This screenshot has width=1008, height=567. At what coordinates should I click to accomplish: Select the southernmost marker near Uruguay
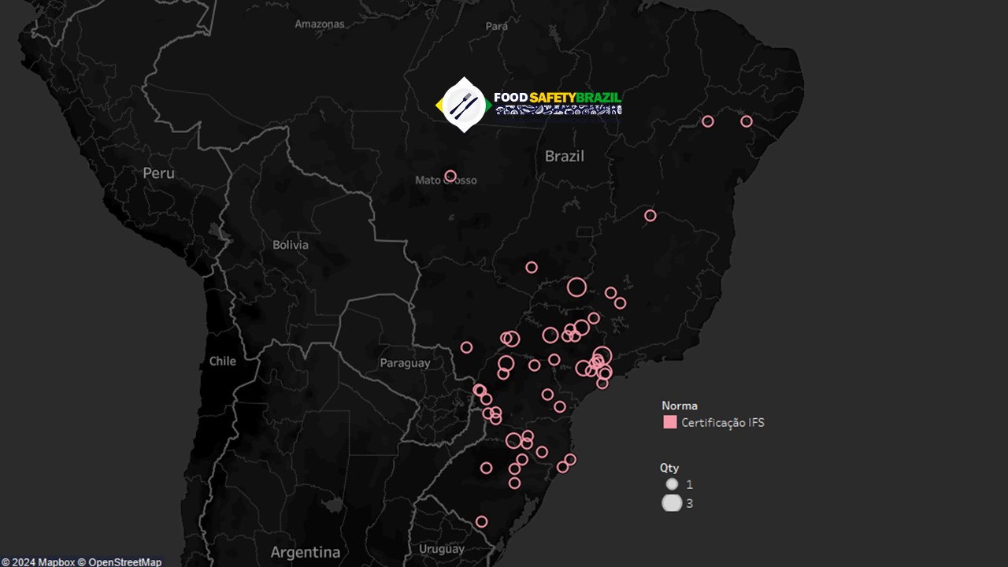click(x=482, y=521)
